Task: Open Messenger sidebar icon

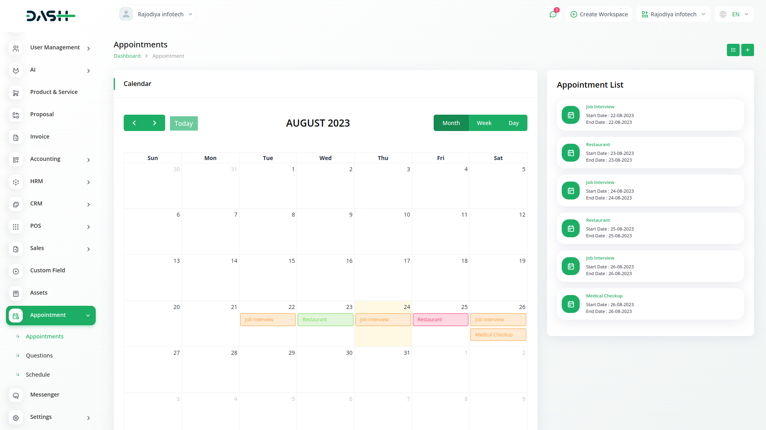Action: [16, 395]
